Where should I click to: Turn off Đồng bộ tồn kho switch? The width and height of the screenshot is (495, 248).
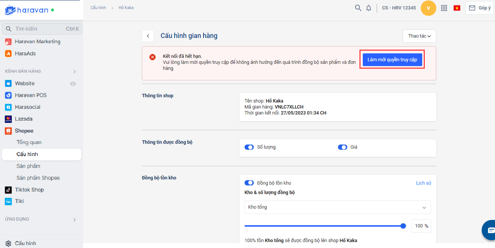(x=249, y=183)
